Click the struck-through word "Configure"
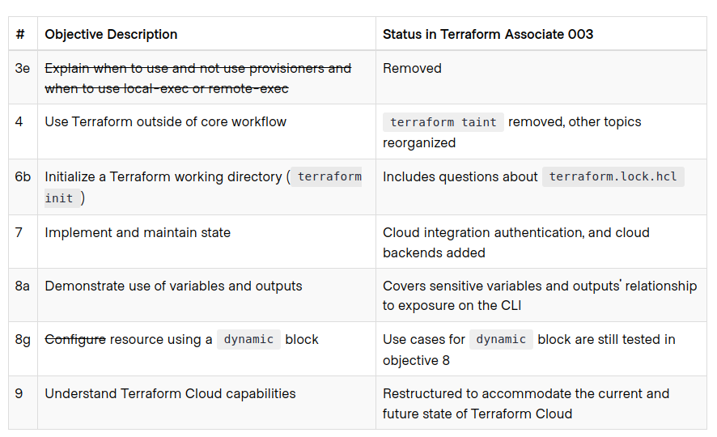Viewport: 717px width, 437px height. (x=74, y=340)
